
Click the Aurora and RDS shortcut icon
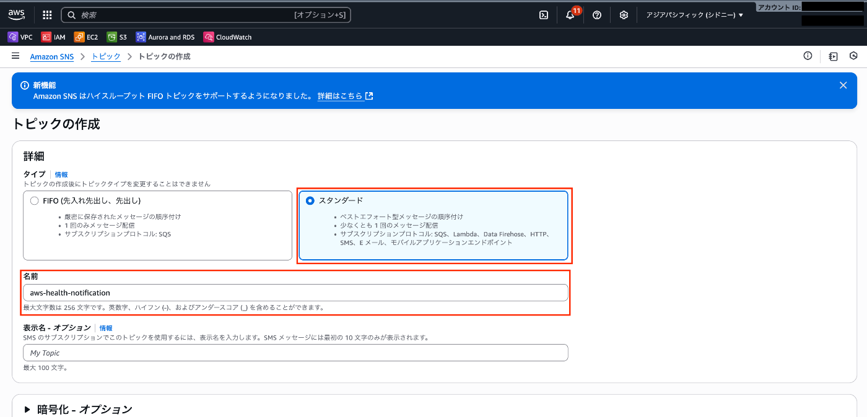point(141,37)
